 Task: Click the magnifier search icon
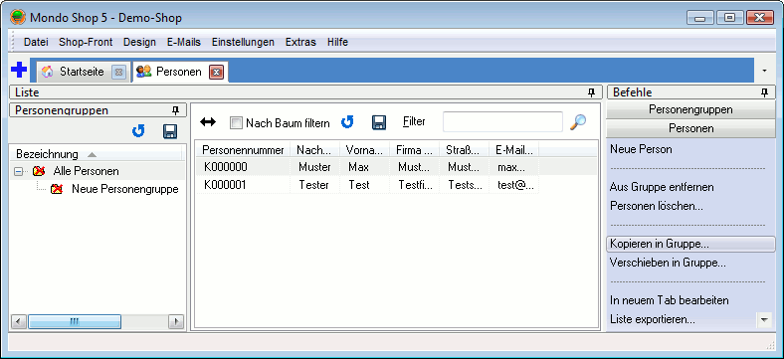578,122
